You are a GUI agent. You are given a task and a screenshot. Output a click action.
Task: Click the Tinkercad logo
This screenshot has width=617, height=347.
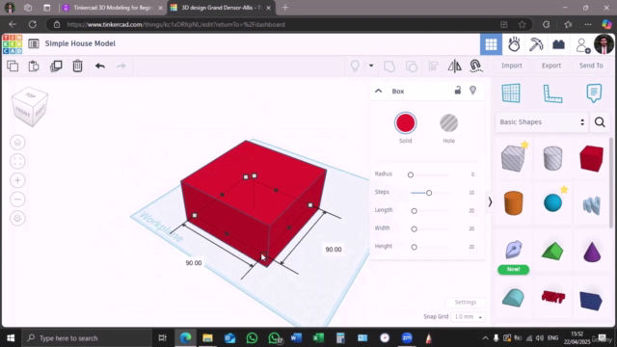click(13, 43)
